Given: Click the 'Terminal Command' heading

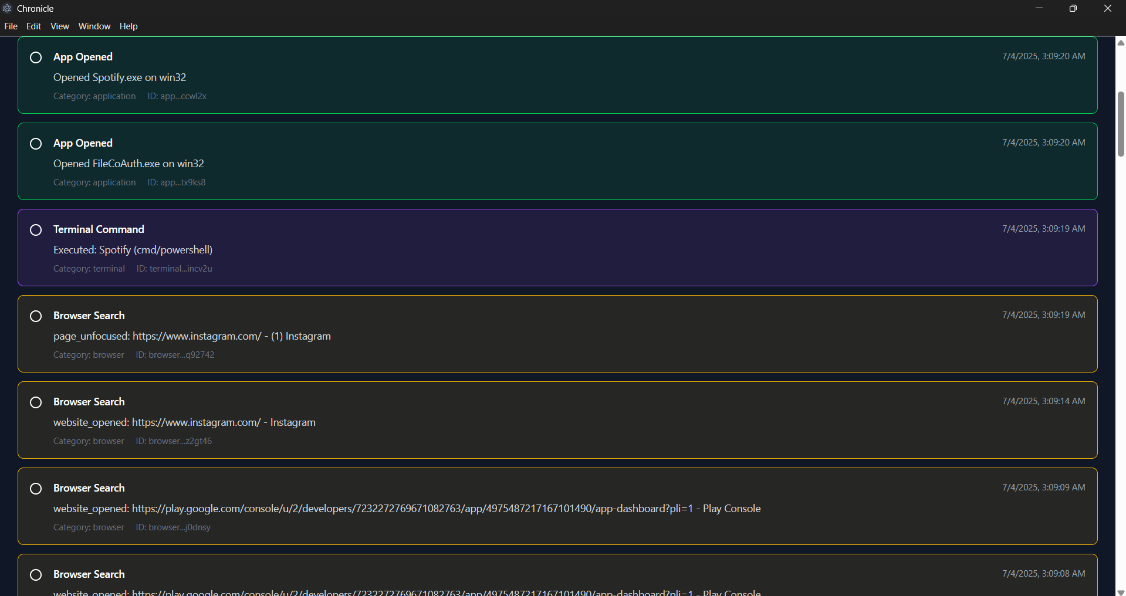Looking at the screenshot, I should [x=99, y=229].
